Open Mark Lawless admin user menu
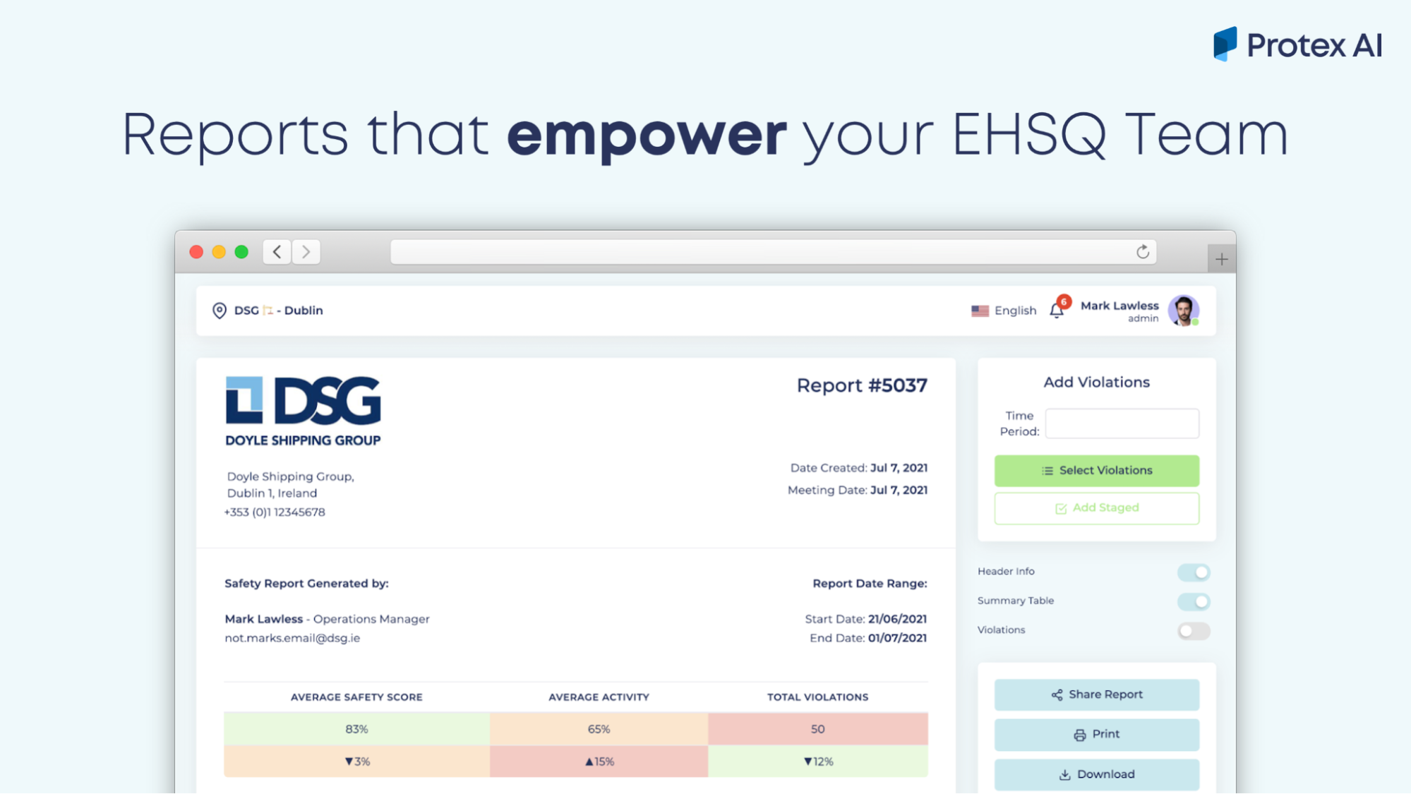The width and height of the screenshot is (1411, 794). [x=1119, y=311]
